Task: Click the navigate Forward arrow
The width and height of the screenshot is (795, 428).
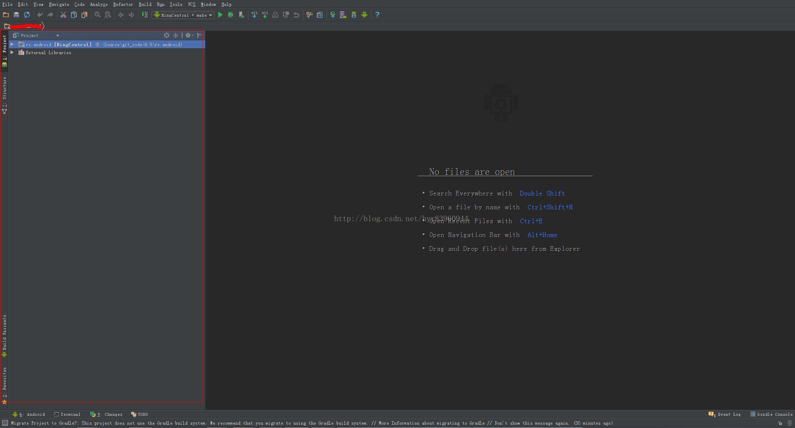Action: coord(131,15)
